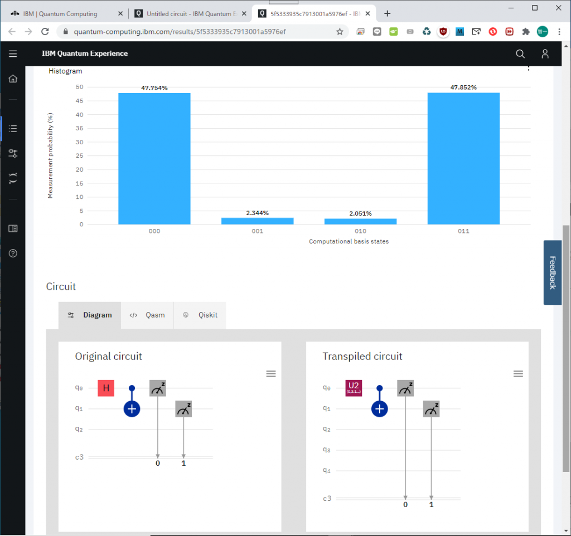
Task: Bookmark this page with star icon
Action: (x=340, y=32)
